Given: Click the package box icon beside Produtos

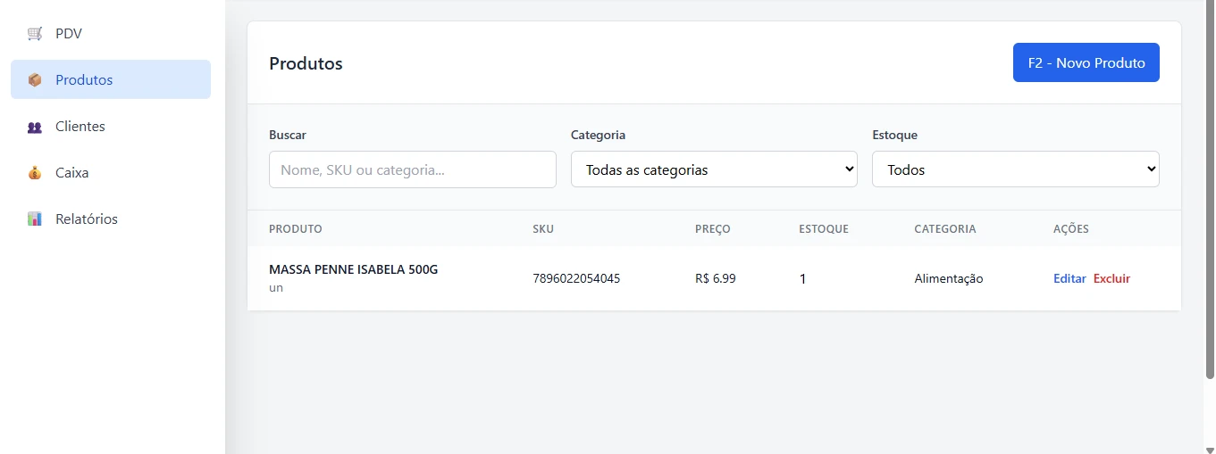Looking at the screenshot, I should tap(35, 80).
